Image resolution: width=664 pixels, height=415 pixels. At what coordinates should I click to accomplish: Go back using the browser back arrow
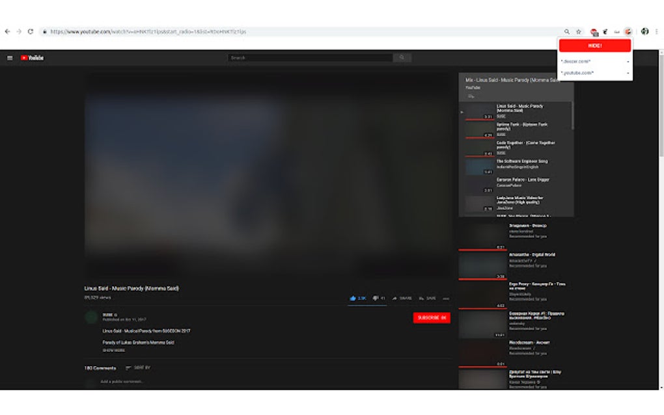7,31
